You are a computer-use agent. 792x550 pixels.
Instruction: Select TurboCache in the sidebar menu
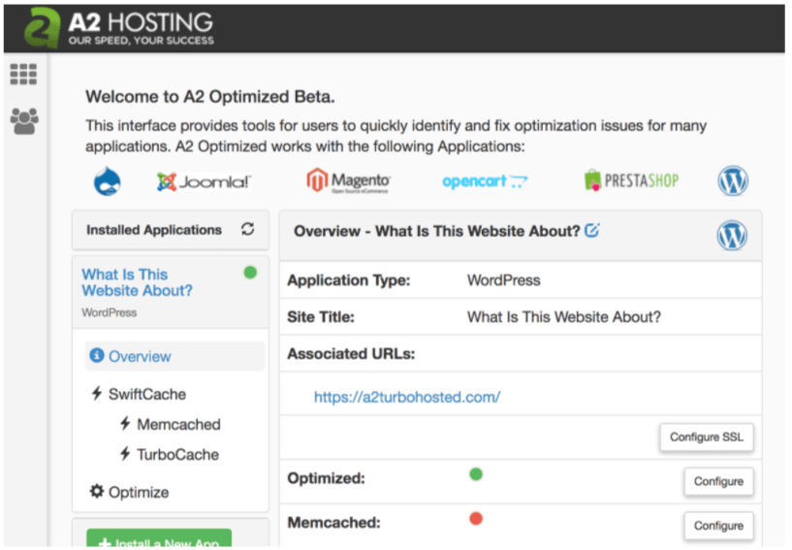point(177,455)
